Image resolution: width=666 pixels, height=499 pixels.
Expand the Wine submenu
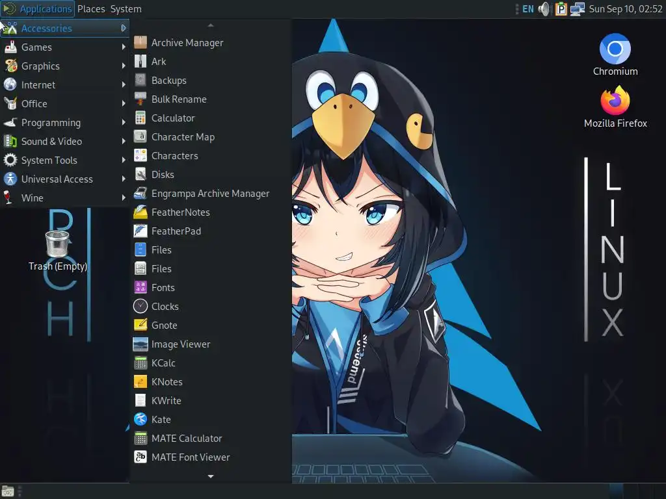click(x=64, y=198)
